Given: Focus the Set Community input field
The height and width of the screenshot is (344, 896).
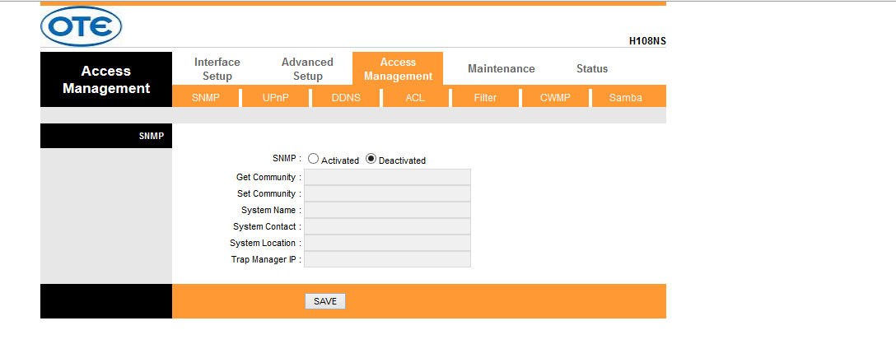Looking at the screenshot, I should coord(387,193).
